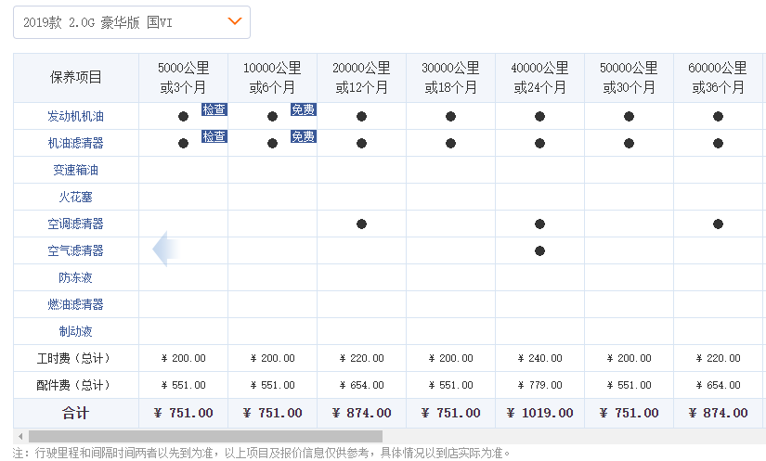Image resolution: width=766 pixels, height=461 pixels.
Task: Click the 免费 badge in 发动机机油 row
Action: pos(304,109)
